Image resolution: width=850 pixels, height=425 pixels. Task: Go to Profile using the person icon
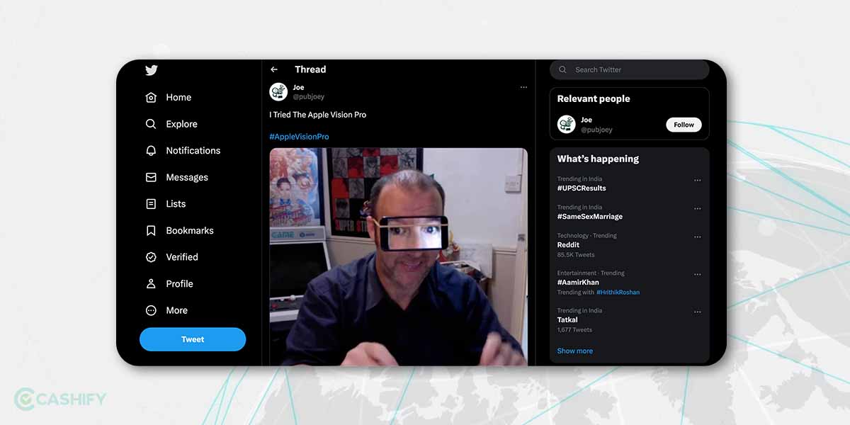[x=151, y=283]
